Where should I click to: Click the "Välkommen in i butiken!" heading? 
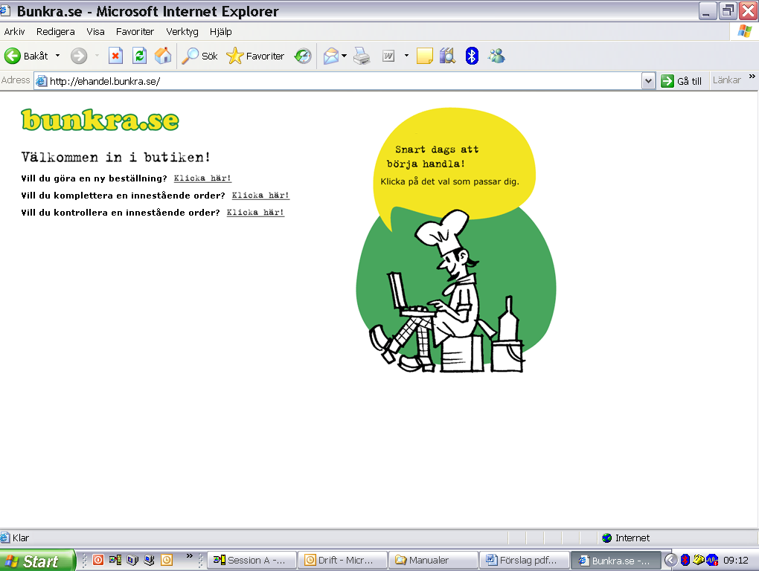(115, 157)
